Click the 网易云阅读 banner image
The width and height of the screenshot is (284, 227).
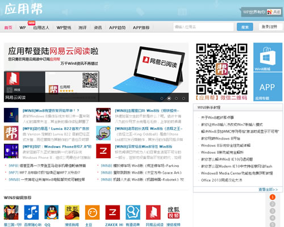96,72
